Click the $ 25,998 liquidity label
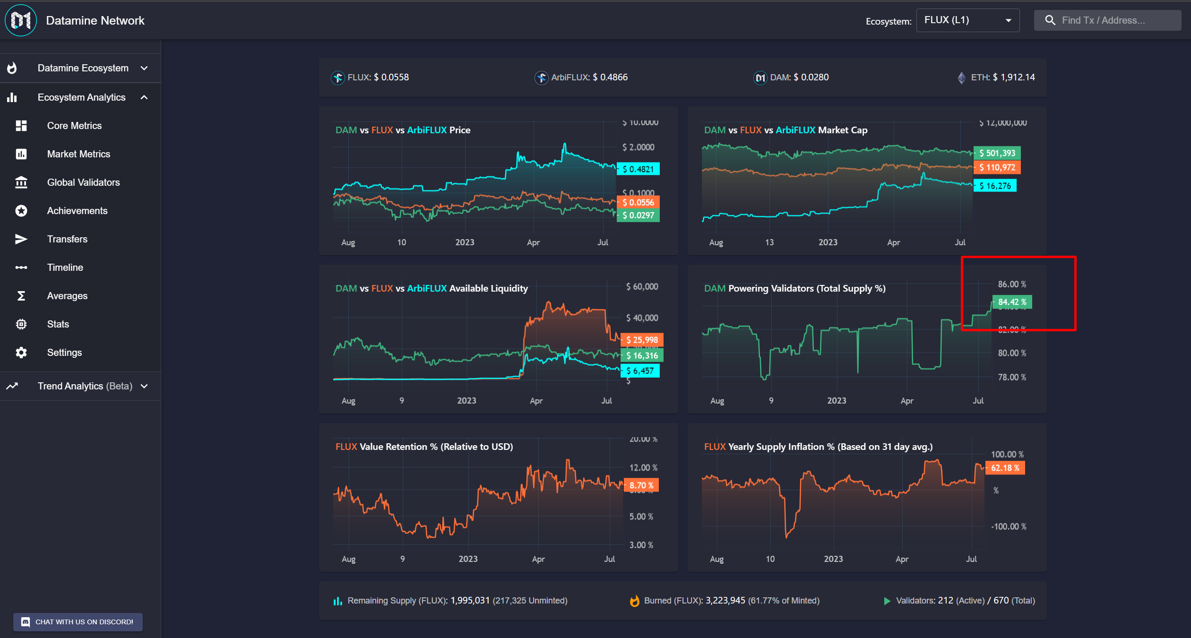Image resolution: width=1191 pixels, height=638 pixels. 642,340
